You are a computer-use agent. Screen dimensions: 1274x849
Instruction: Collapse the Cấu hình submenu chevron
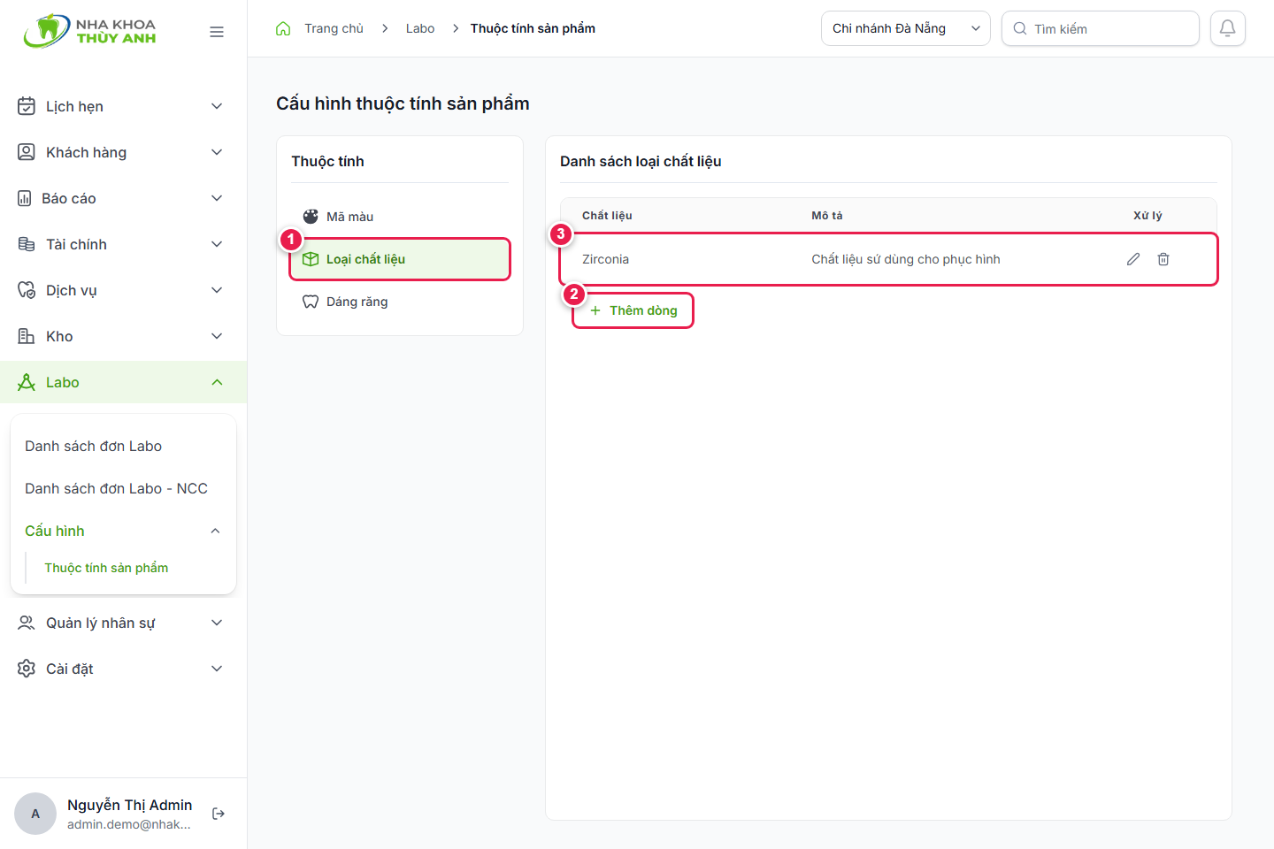(215, 531)
